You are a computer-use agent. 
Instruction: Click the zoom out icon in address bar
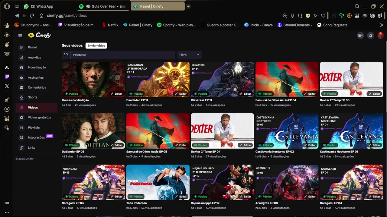point(285,16)
